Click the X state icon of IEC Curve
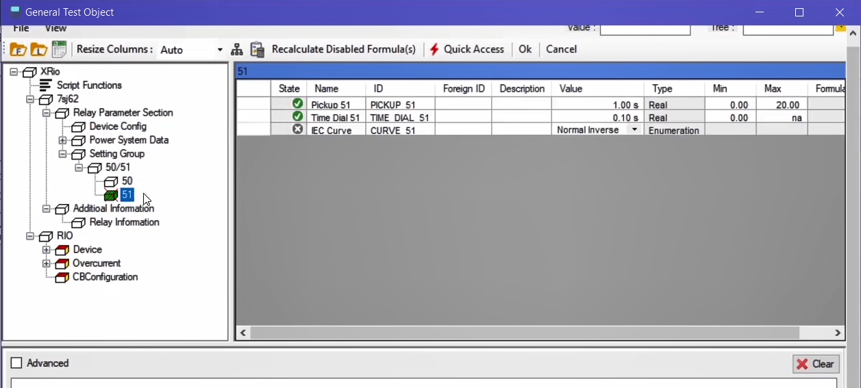Viewport: 861px width, 388px height. pyautogui.click(x=297, y=129)
